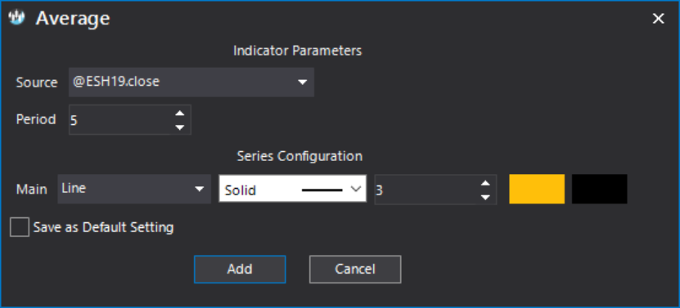Open the Source dropdown showing @ESH19.close
Viewport: 680px width, 308px height.
coord(191,82)
